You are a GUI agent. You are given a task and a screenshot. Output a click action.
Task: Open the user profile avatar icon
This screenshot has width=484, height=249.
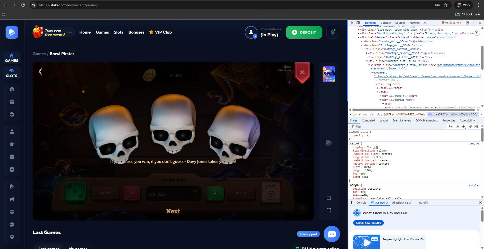pos(251,32)
